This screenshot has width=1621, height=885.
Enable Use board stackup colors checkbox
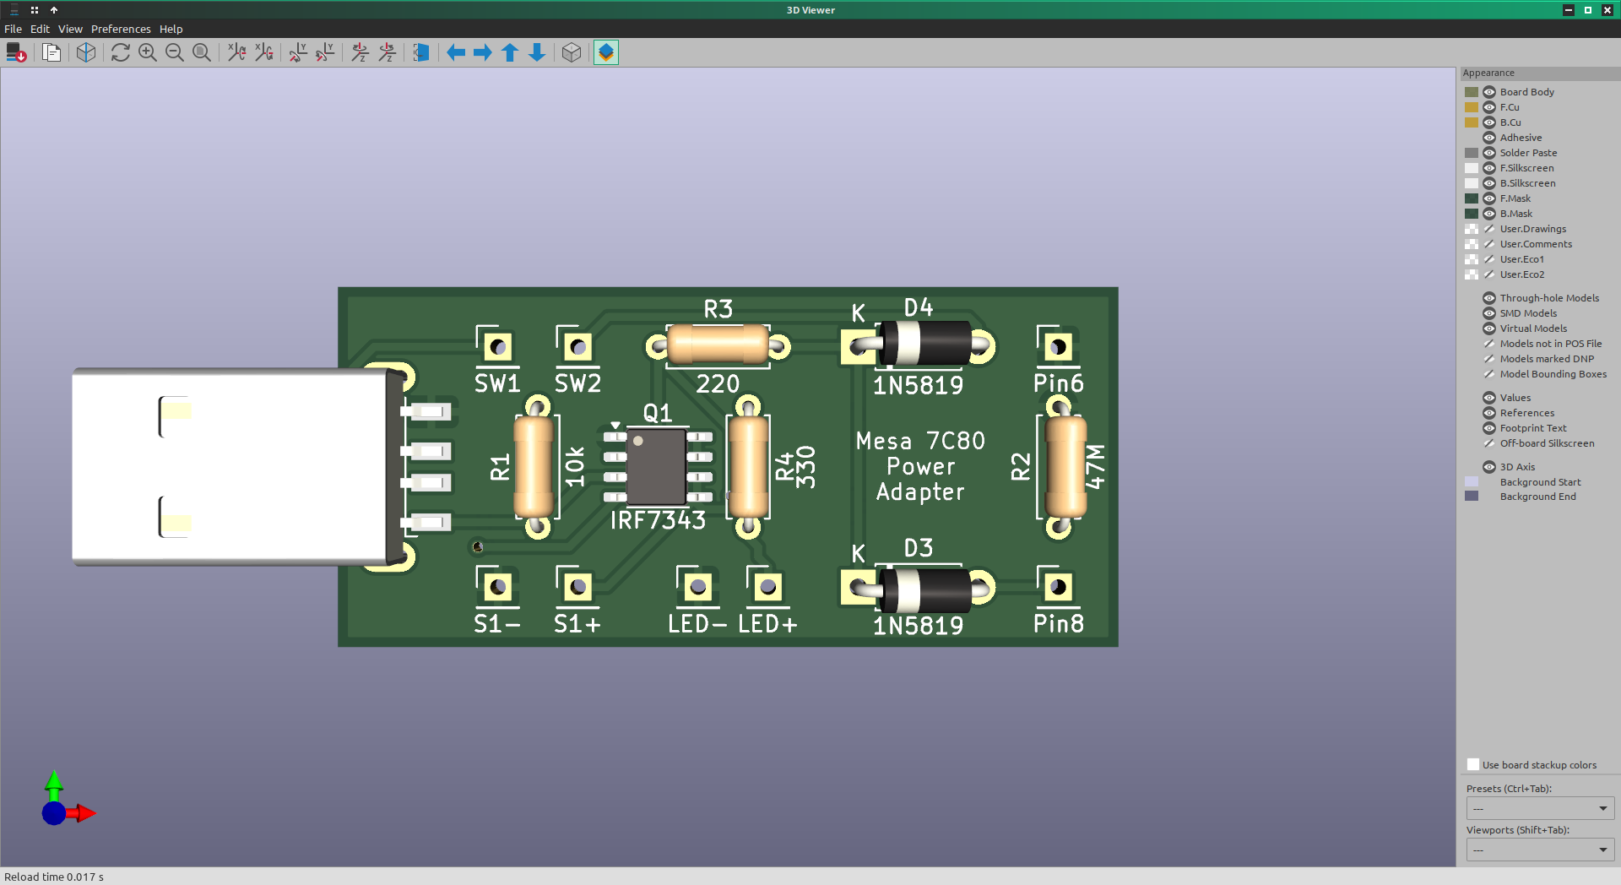[1473, 765]
